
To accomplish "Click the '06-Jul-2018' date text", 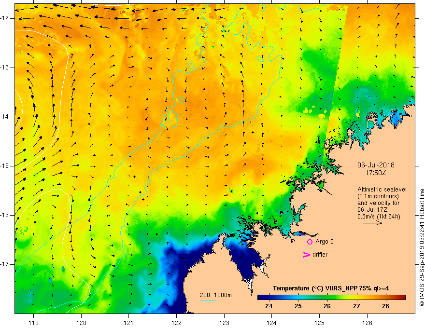I will [x=376, y=165].
